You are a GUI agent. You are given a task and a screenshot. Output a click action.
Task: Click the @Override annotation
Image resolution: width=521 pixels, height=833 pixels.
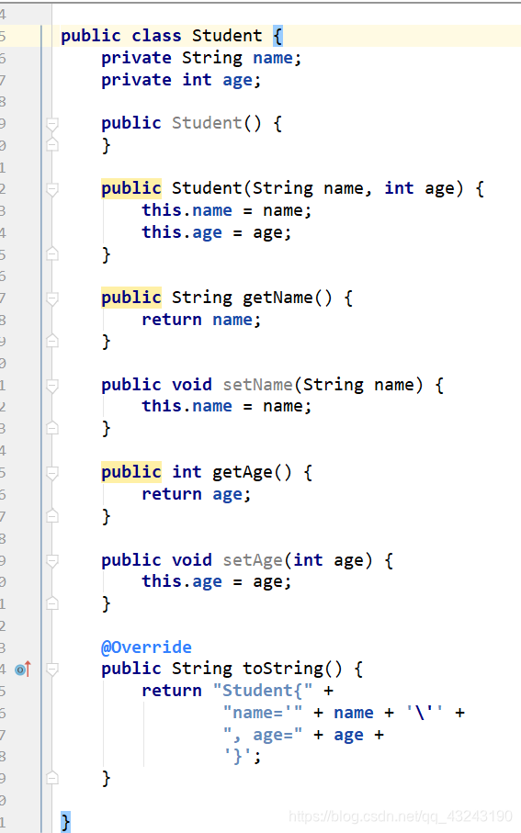click(147, 647)
